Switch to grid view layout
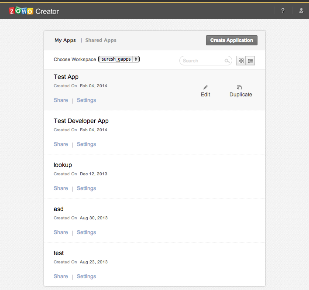Viewport: 309px width, 290px height. 241,61
